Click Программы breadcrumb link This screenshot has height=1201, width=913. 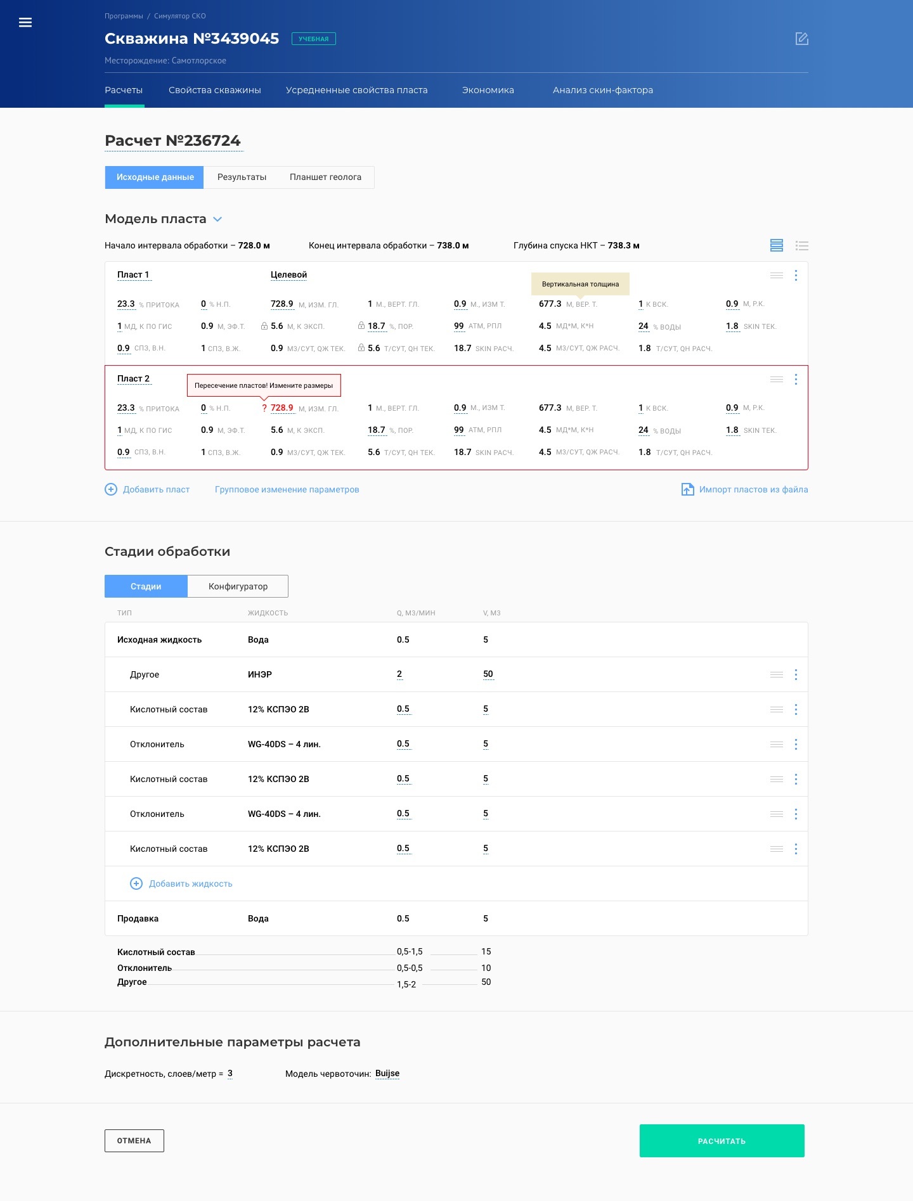(x=124, y=16)
